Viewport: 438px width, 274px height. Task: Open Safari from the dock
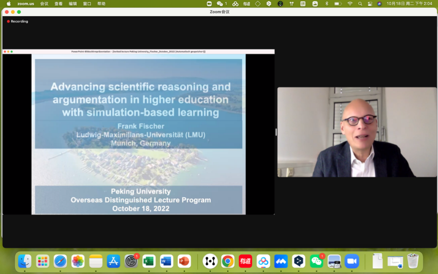point(60,261)
